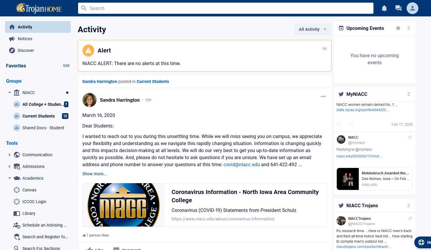Click the ICCOC Login icon
Viewport: 431px width, 250px height.
pyautogui.click(x=17, y=202)
